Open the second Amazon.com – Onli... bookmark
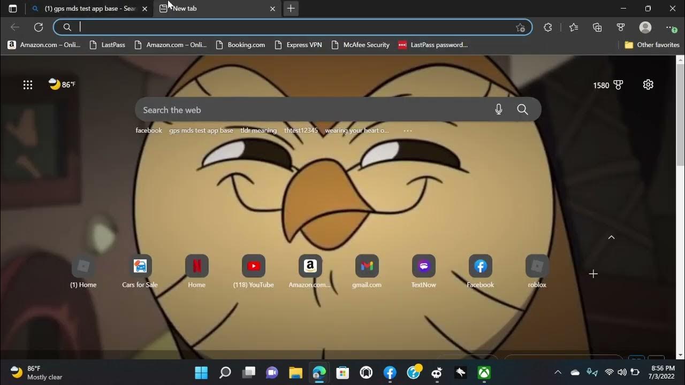This screenshot has height=385, width=685. tap(170, 45)
